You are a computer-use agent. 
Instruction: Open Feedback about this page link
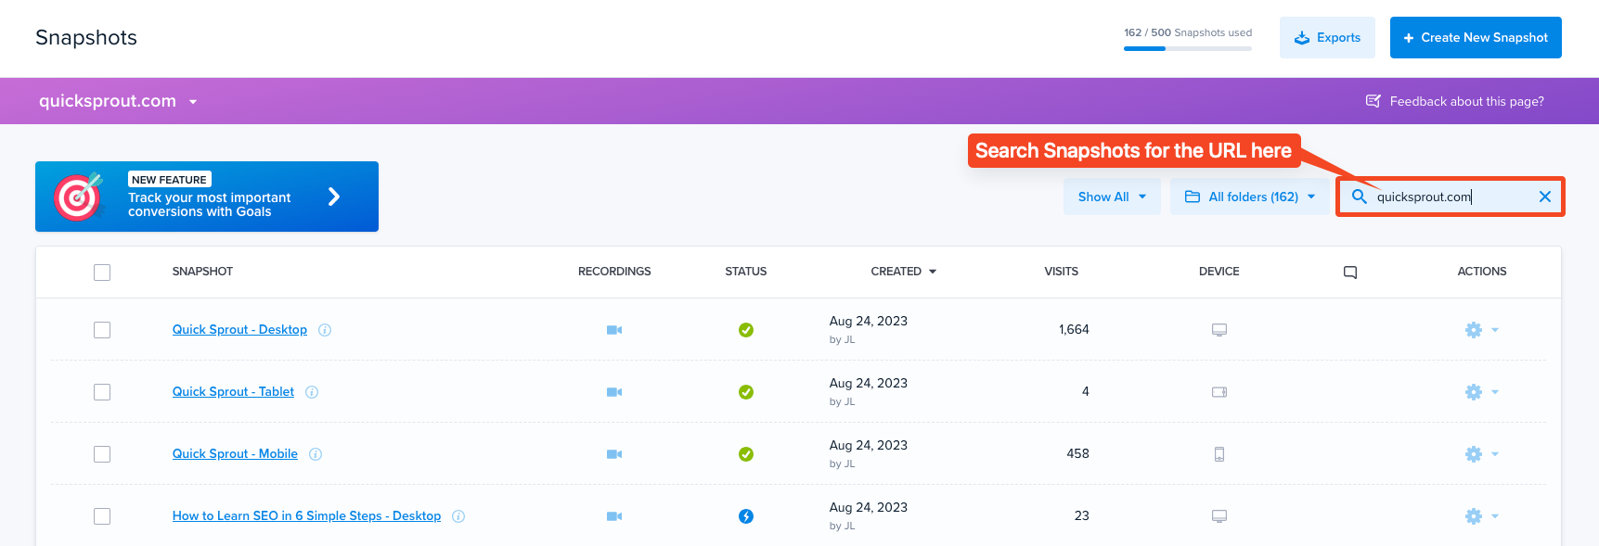[1455, 101]
